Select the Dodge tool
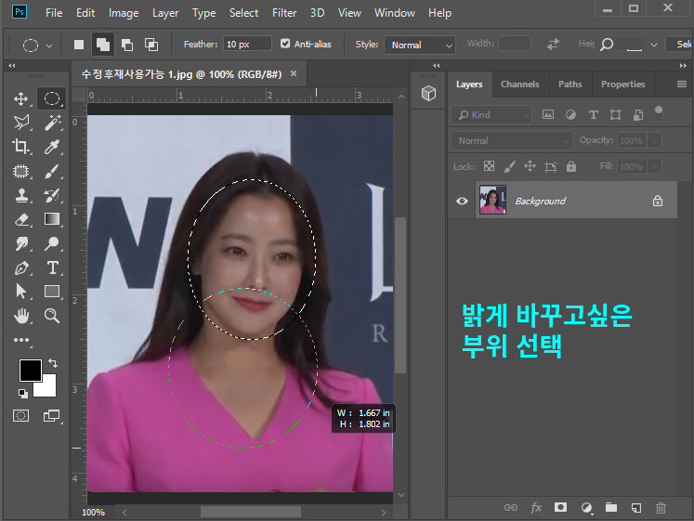Screen dimensions: 694x521 point(52,243)
